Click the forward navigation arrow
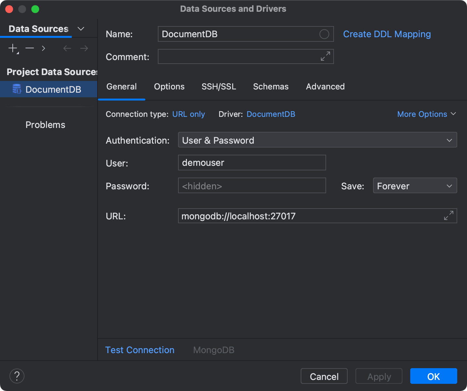467x391 pixels. click(x=84, y=48)
